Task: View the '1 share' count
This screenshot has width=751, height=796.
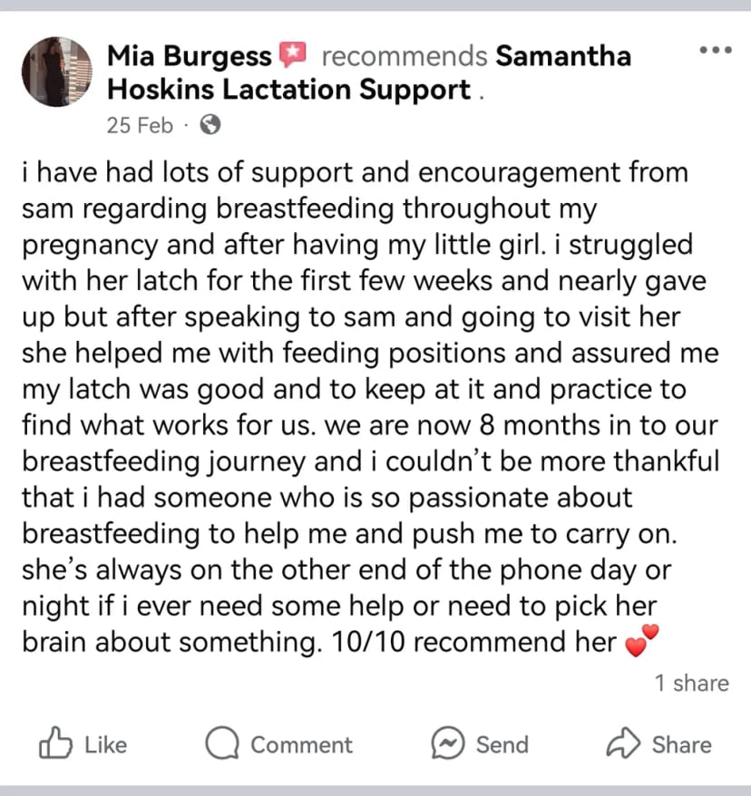Action: pos(691,684)
